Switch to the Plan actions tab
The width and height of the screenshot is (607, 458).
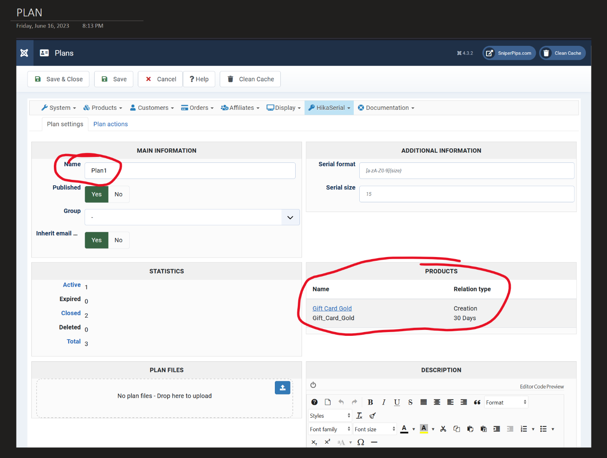110,124
